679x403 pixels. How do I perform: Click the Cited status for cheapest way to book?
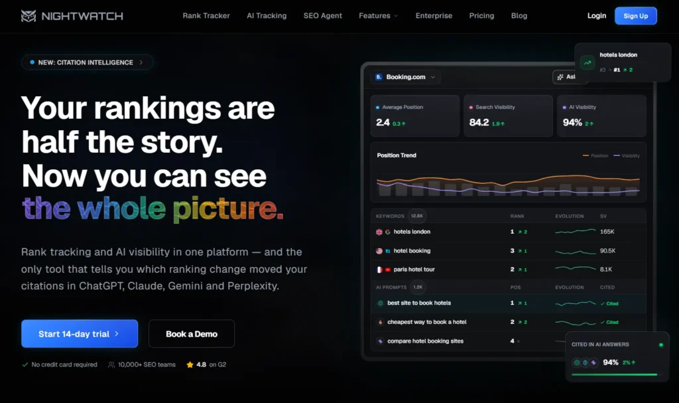609,322
